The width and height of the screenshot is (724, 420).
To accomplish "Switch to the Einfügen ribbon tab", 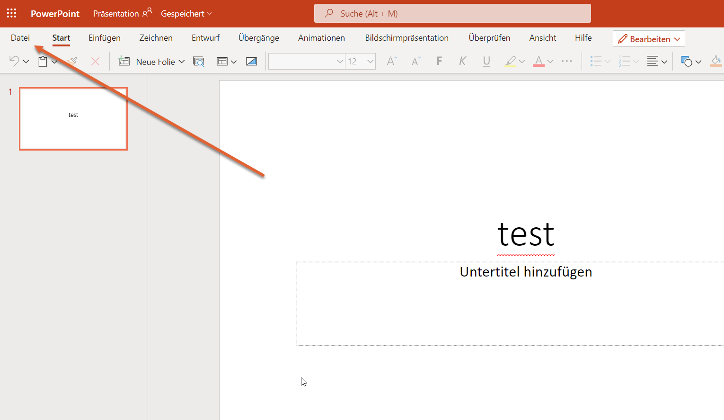I will tap(104, 37).
